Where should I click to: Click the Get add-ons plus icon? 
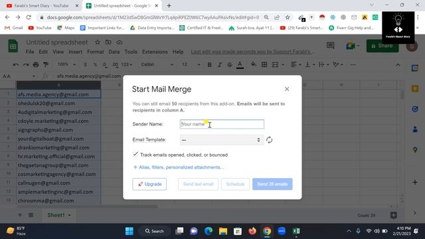(x=414, y=182)
